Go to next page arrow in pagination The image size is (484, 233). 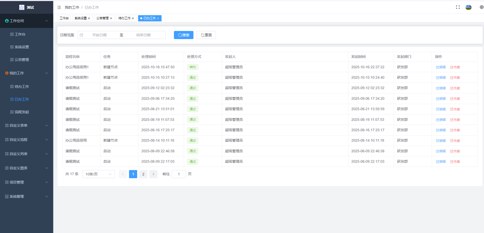coord(153,174)
